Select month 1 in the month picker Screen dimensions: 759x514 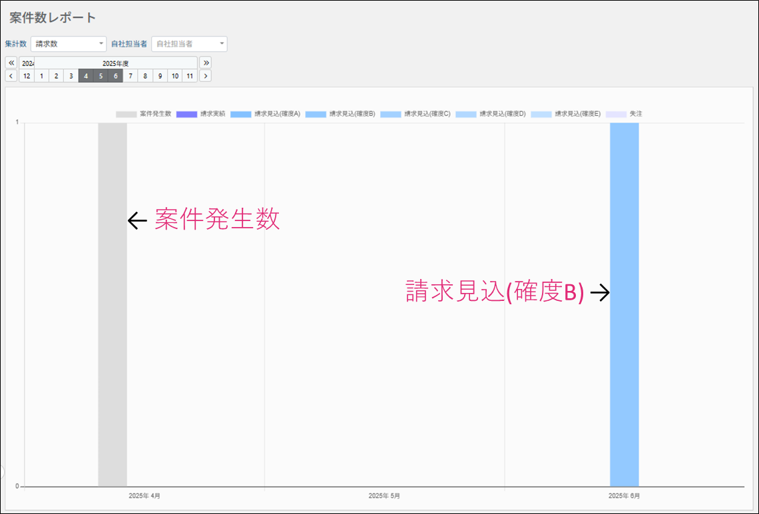(x=41, y=76)
